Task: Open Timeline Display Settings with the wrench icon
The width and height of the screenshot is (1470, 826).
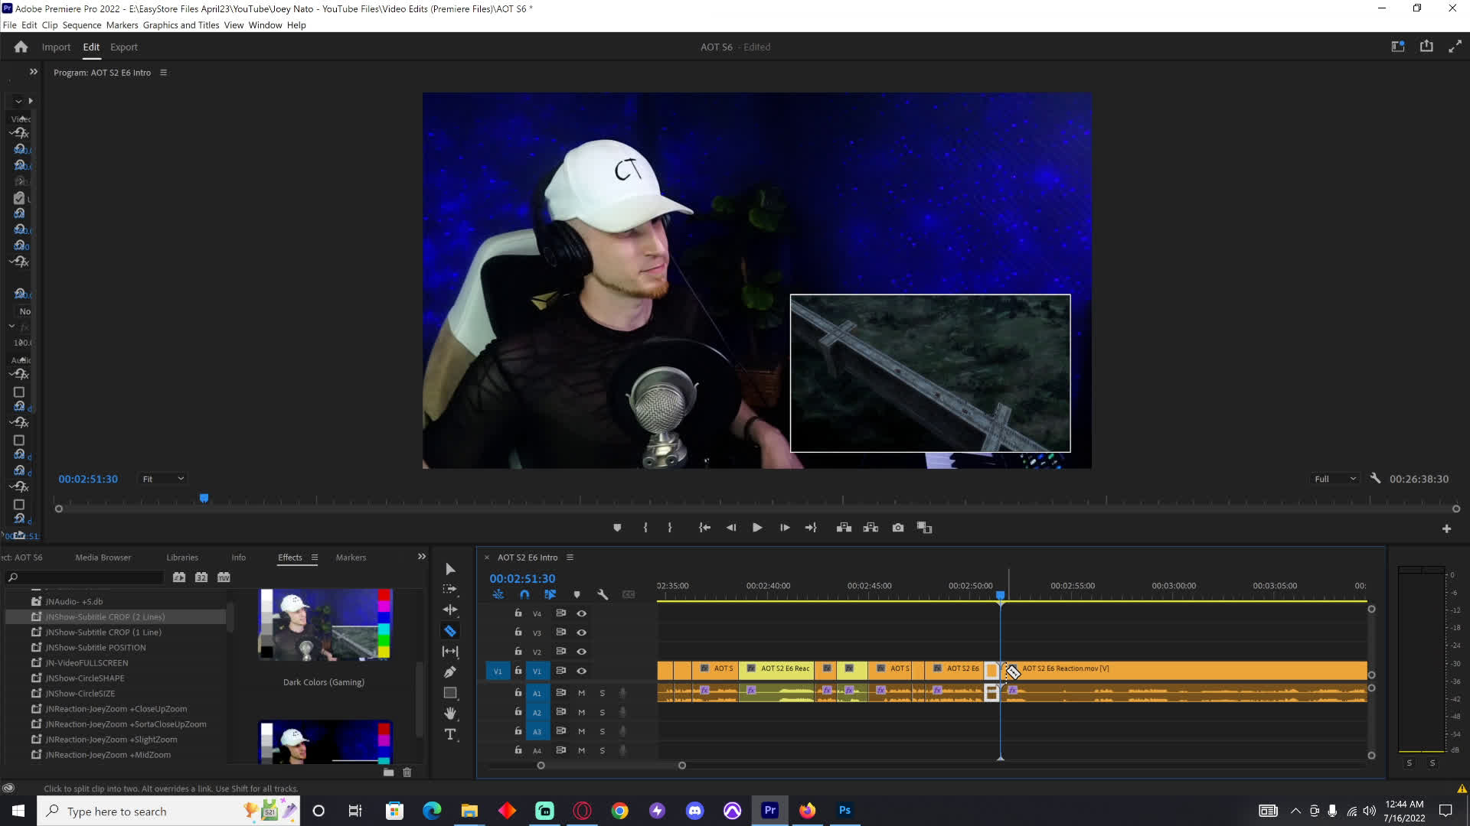Action: tap(603, 594)
